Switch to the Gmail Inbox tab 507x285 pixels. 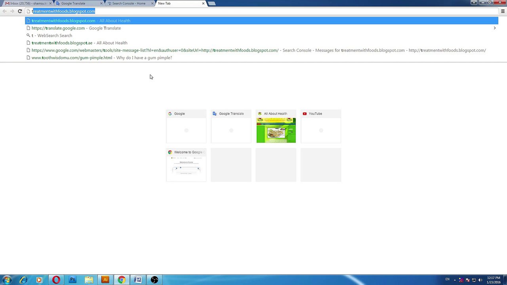(27, 3)
